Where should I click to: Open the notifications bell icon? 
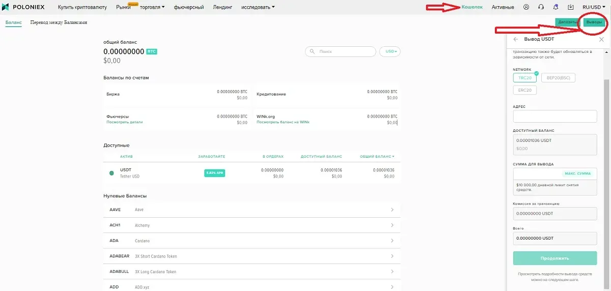click(x=556, y=7)
